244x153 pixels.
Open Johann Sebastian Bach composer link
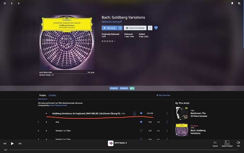pyautogui.click(x=58, y=105)
